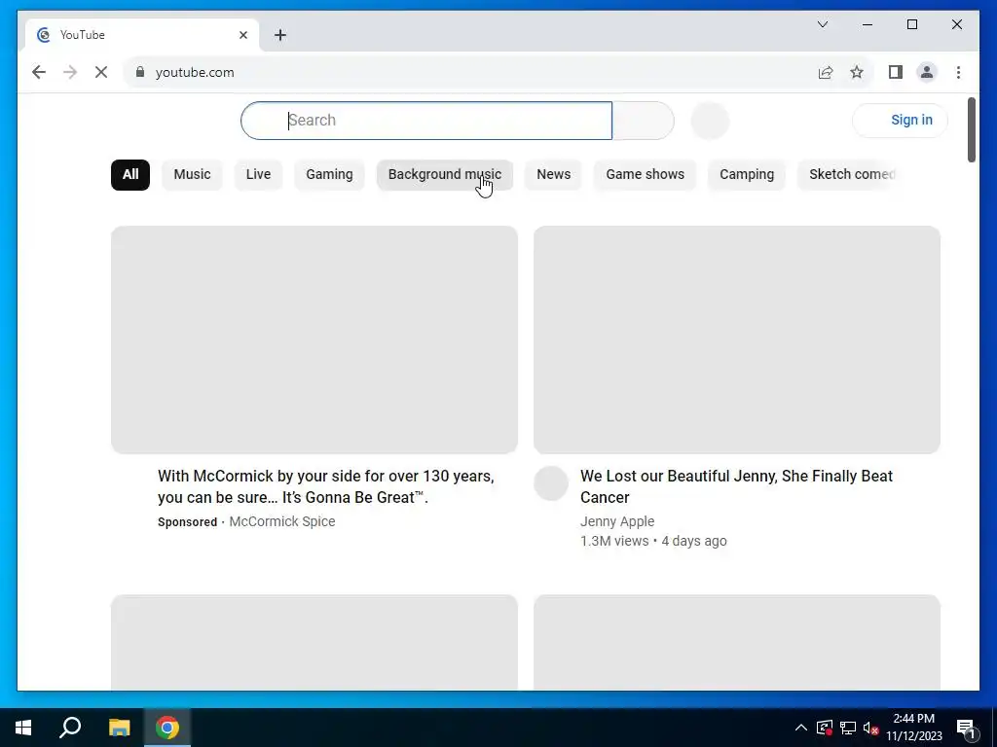Click the tray icon with the red dot

tap(825, 728)
